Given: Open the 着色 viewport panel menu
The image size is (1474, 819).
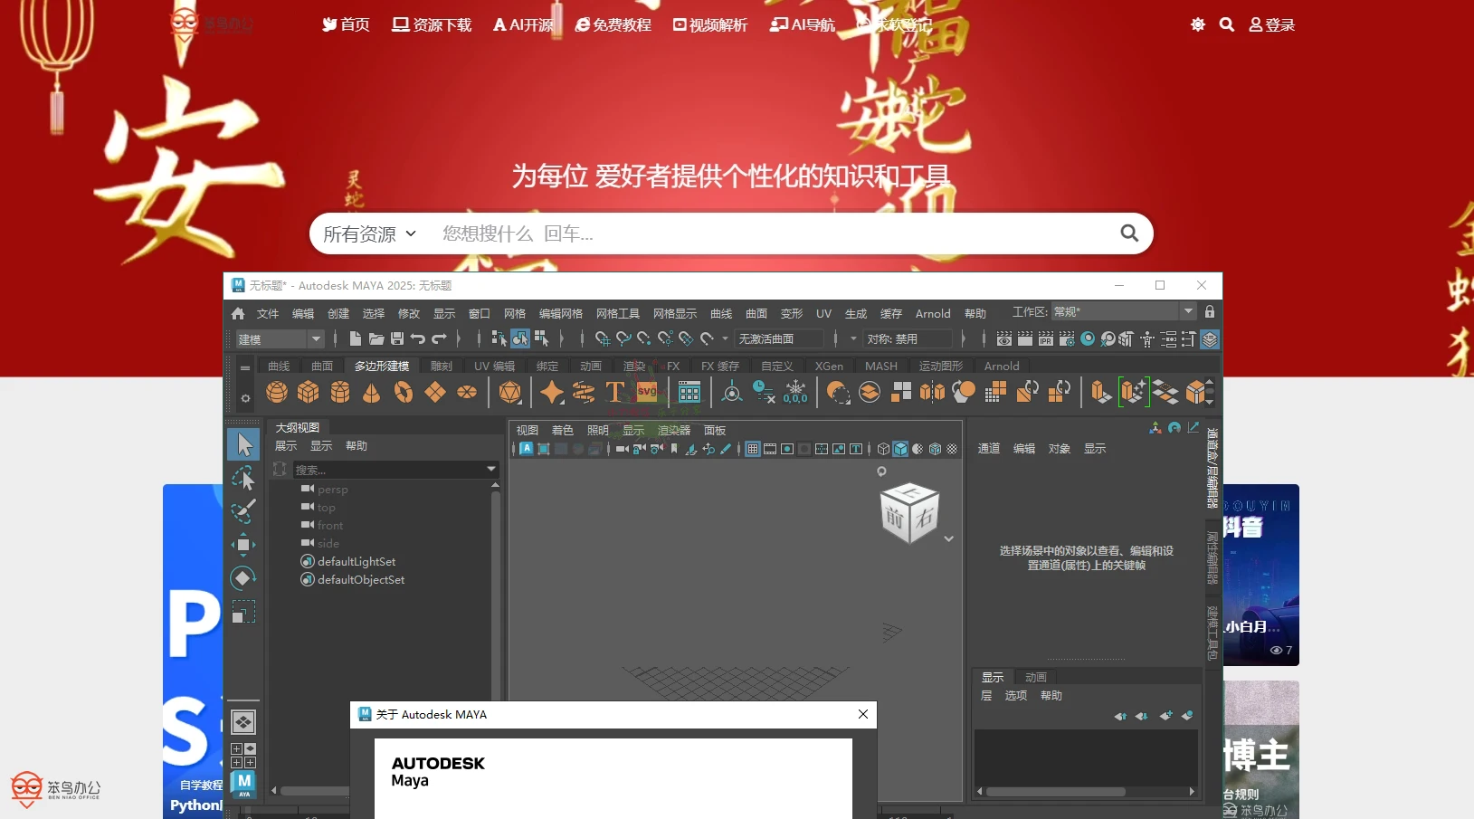Looking at the screenshot, I should pos(563,430).
